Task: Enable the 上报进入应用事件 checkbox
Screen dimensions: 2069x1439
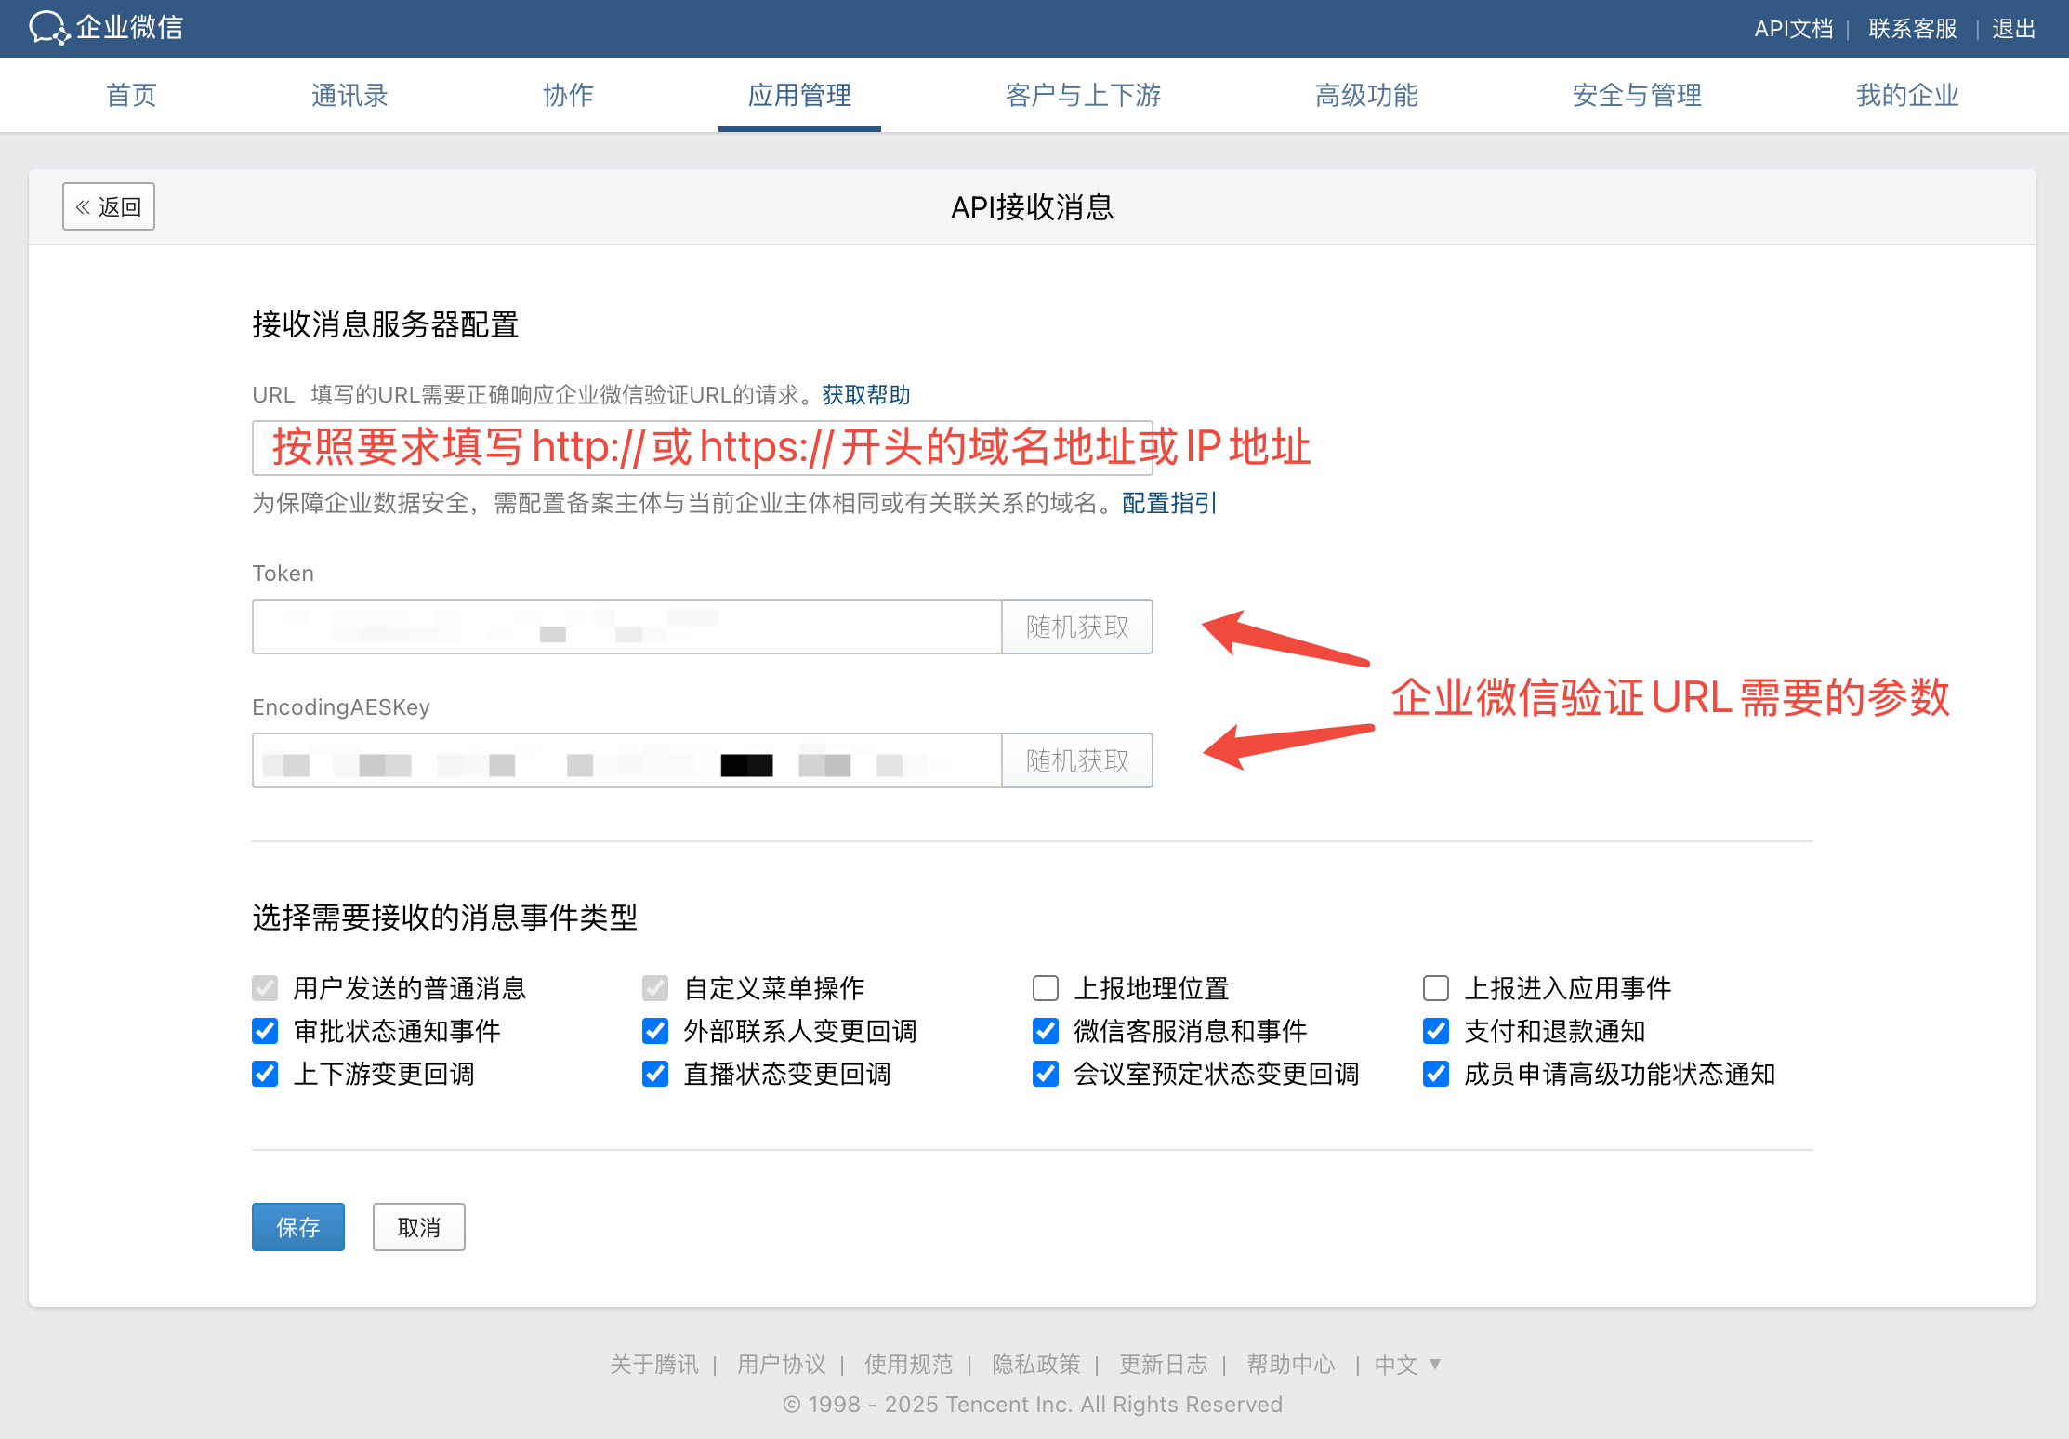Action: point(1436,988)
